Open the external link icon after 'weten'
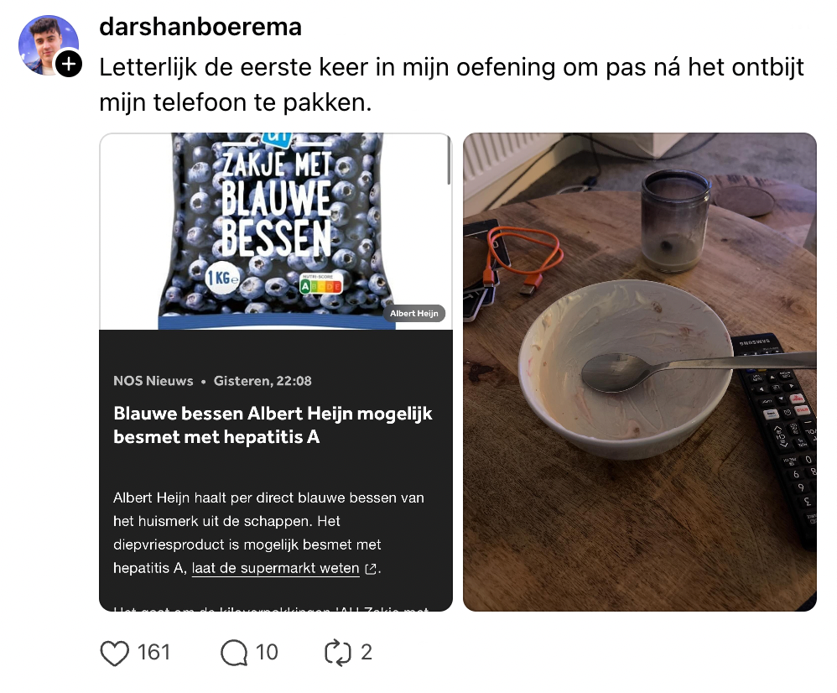837x693 pixels. pos(371,569)
